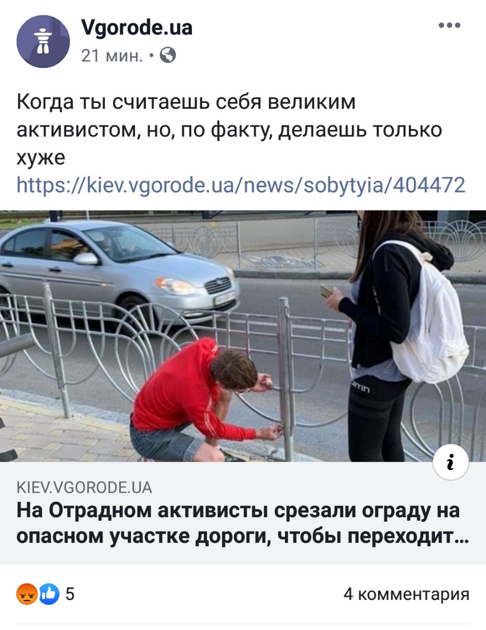This screenshot has width=486, height=630.
Task: Click the word 'хуже' in the caption
Action: pyautogui.click(x=41, y=158)
